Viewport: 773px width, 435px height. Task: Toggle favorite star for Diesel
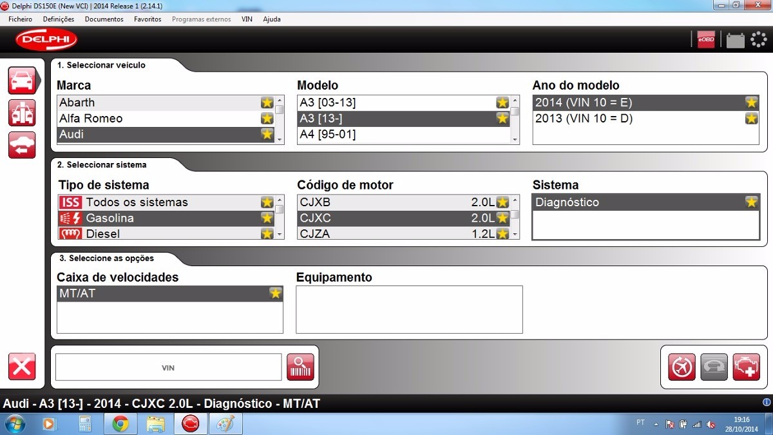(267, 233)
